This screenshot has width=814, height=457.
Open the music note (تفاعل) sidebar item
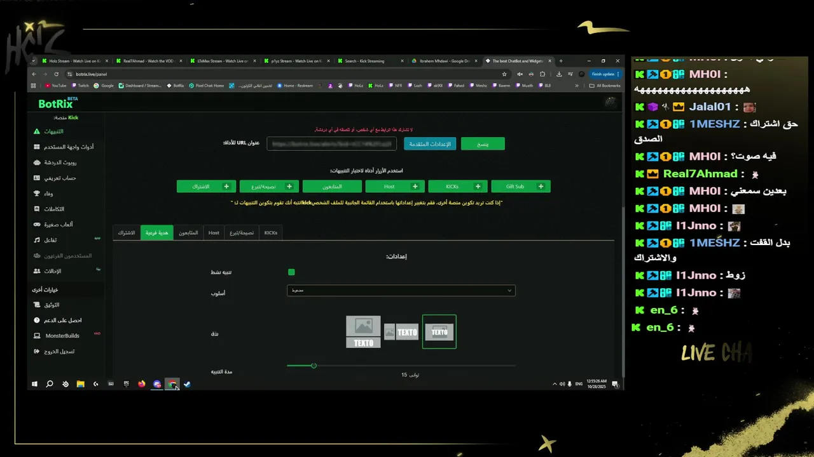point(46,240)
